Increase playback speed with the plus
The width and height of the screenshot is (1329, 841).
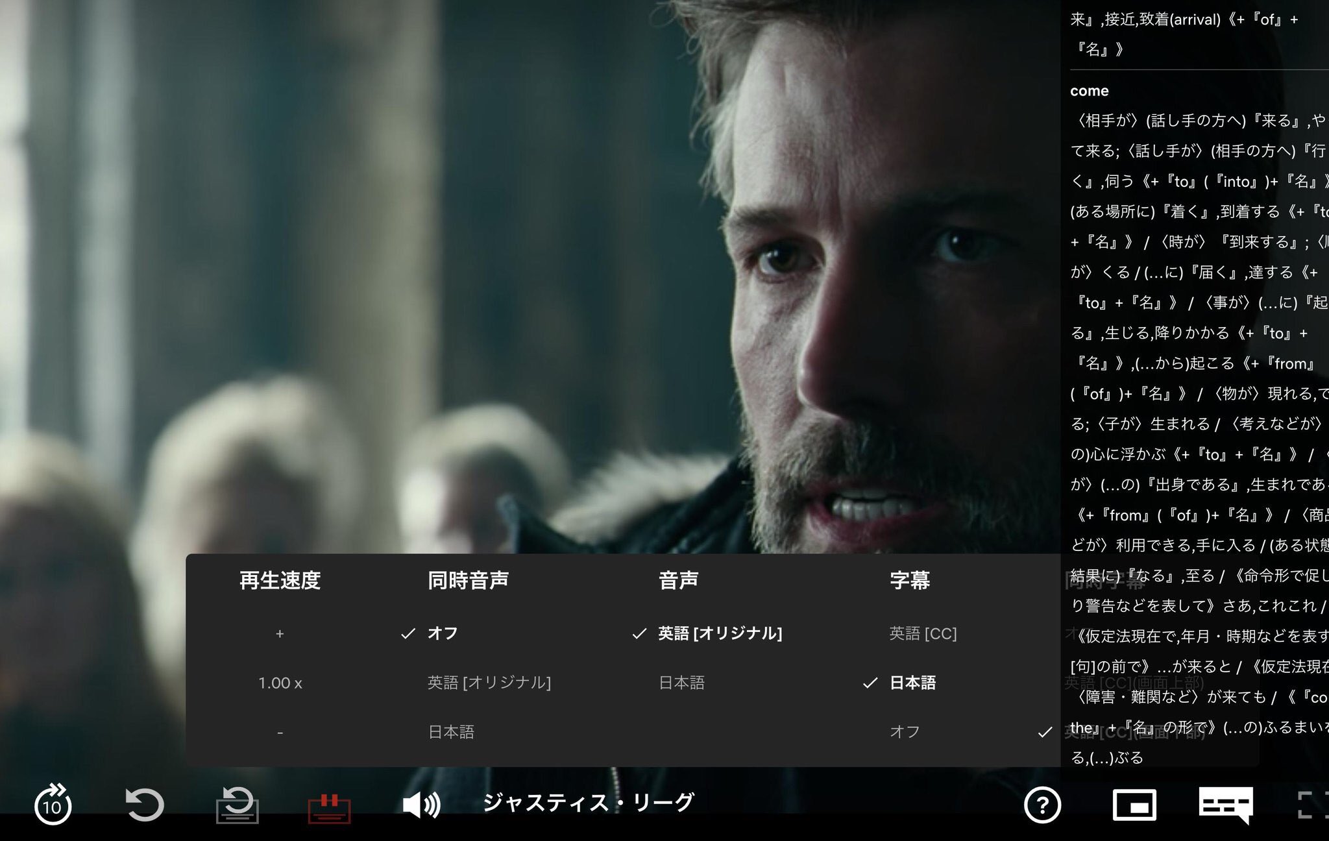pos(280,633)
